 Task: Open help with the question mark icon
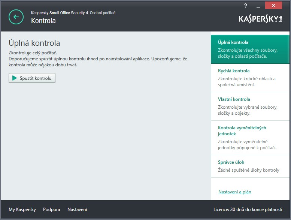point(246,6)
